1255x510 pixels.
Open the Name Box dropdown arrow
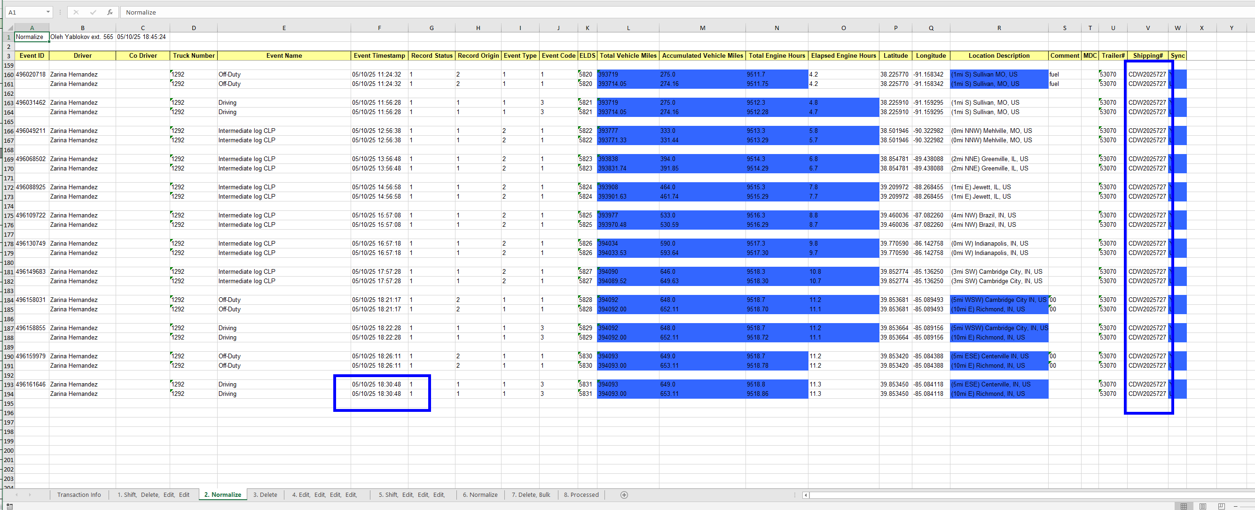point(48,12)
